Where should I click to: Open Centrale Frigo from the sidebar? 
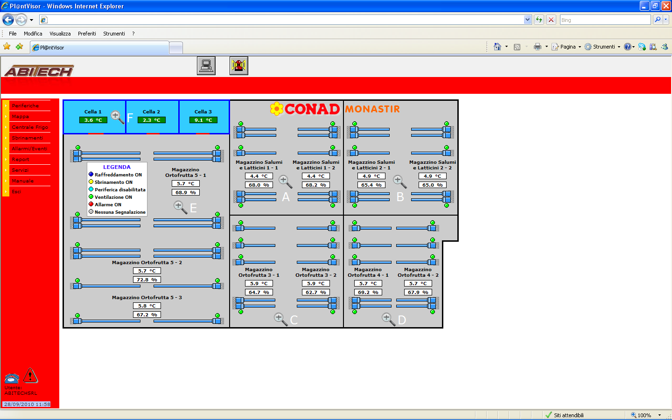tap(30, 127)
